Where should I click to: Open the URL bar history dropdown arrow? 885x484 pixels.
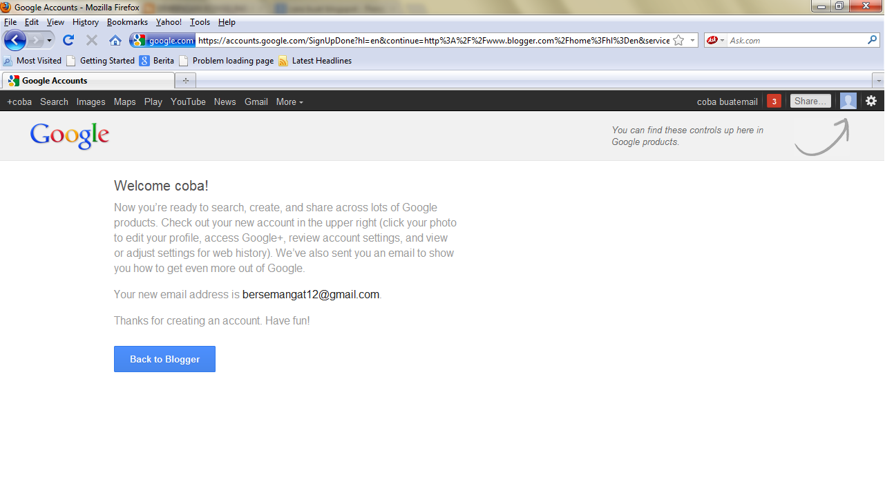point(692,40)
